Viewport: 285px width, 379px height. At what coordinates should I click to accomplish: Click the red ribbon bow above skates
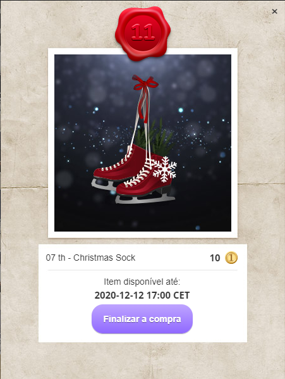[145, 84]
